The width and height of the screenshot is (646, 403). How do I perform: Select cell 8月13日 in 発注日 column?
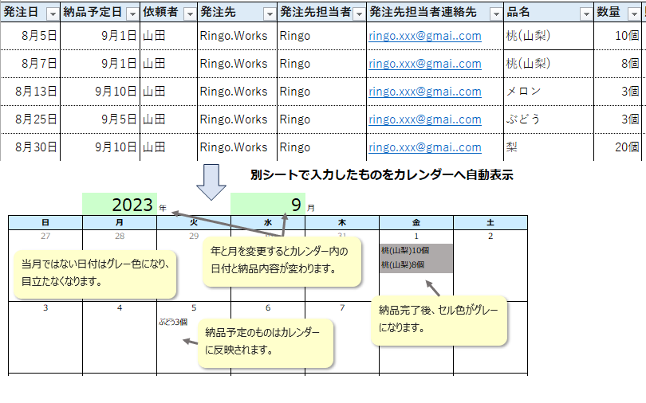point(30,92)
